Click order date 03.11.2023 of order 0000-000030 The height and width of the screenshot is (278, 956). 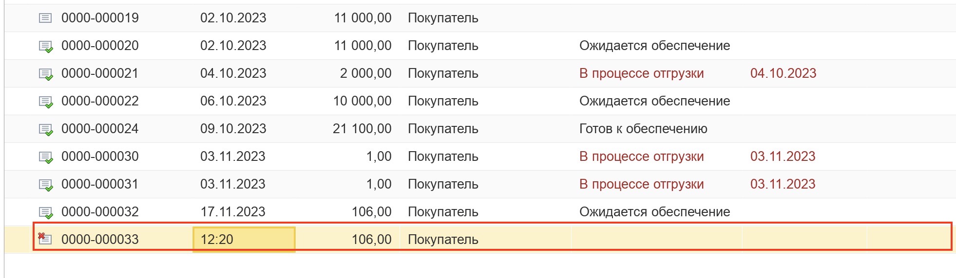(x=233, y=156)
